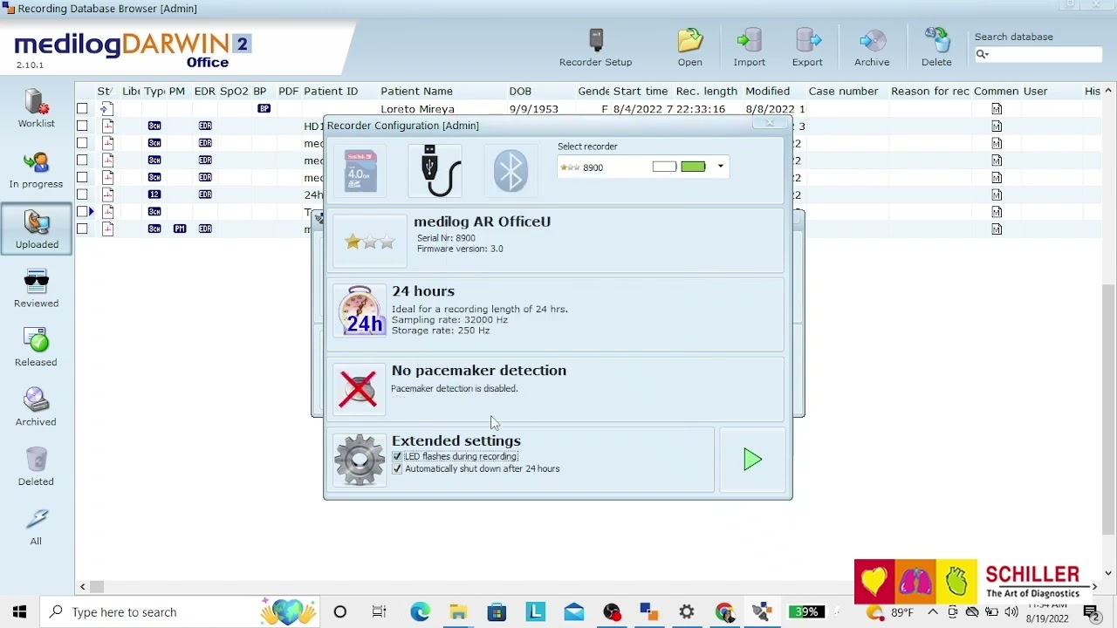Click the 12-channel type badge
Viewport: 1117px width, 628px height.
(x=154, y=195)
